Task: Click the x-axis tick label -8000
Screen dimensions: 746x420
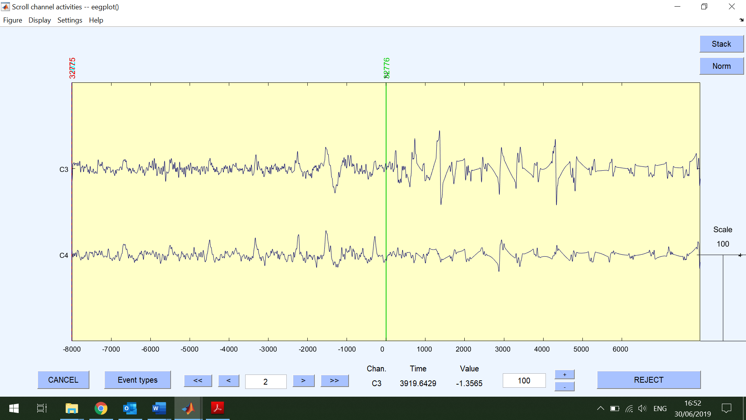Action: [x=72, y=349]
